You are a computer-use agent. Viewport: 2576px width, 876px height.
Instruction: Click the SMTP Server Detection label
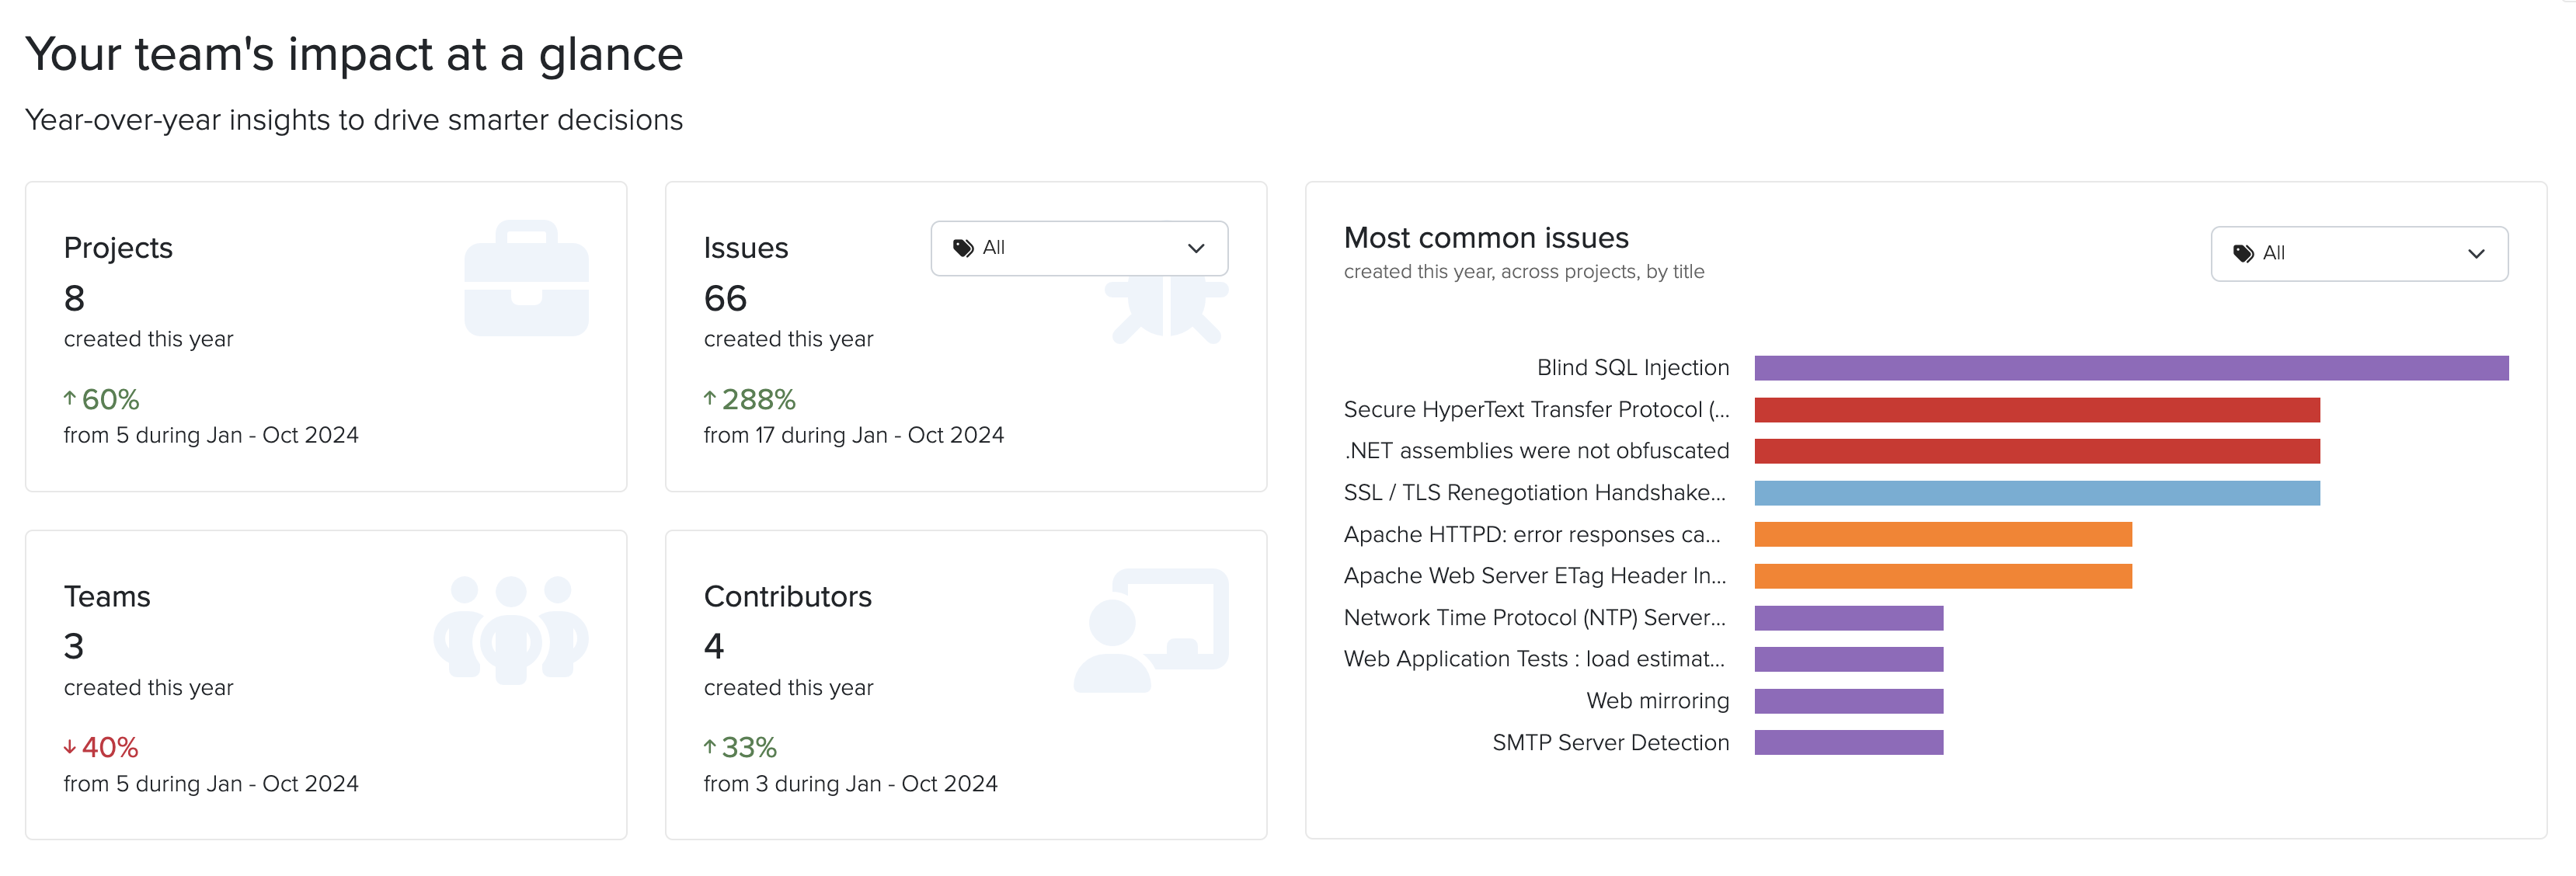[x=1610, y=743]
